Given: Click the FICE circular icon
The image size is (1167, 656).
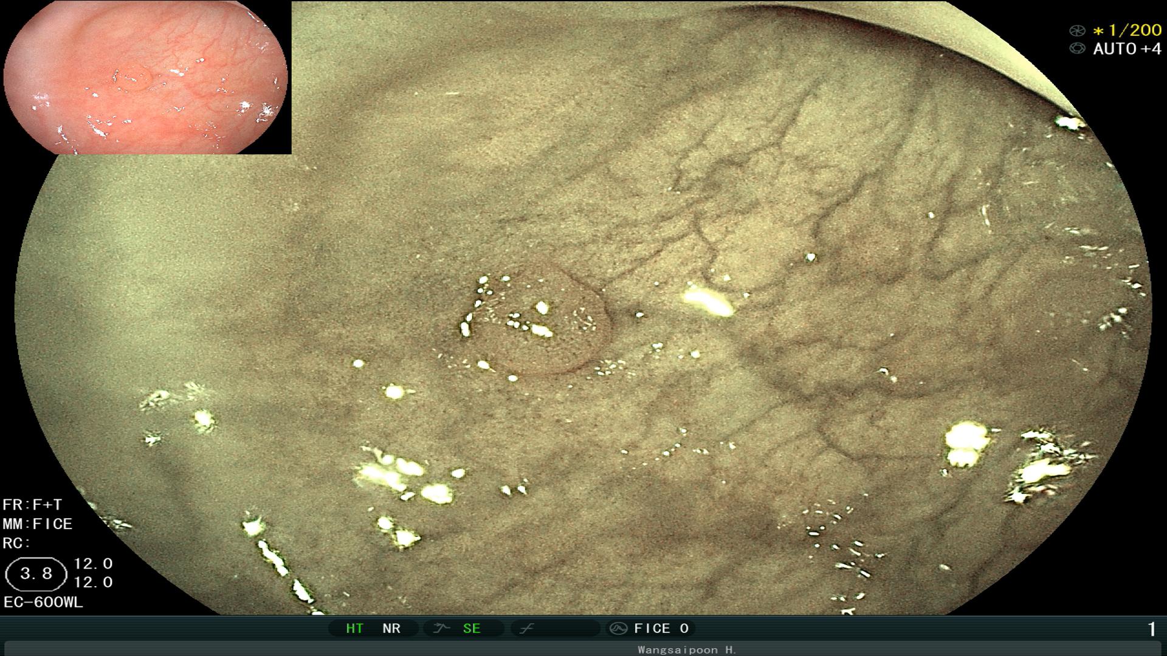Looking at the screenshot, I should (618, 629).
